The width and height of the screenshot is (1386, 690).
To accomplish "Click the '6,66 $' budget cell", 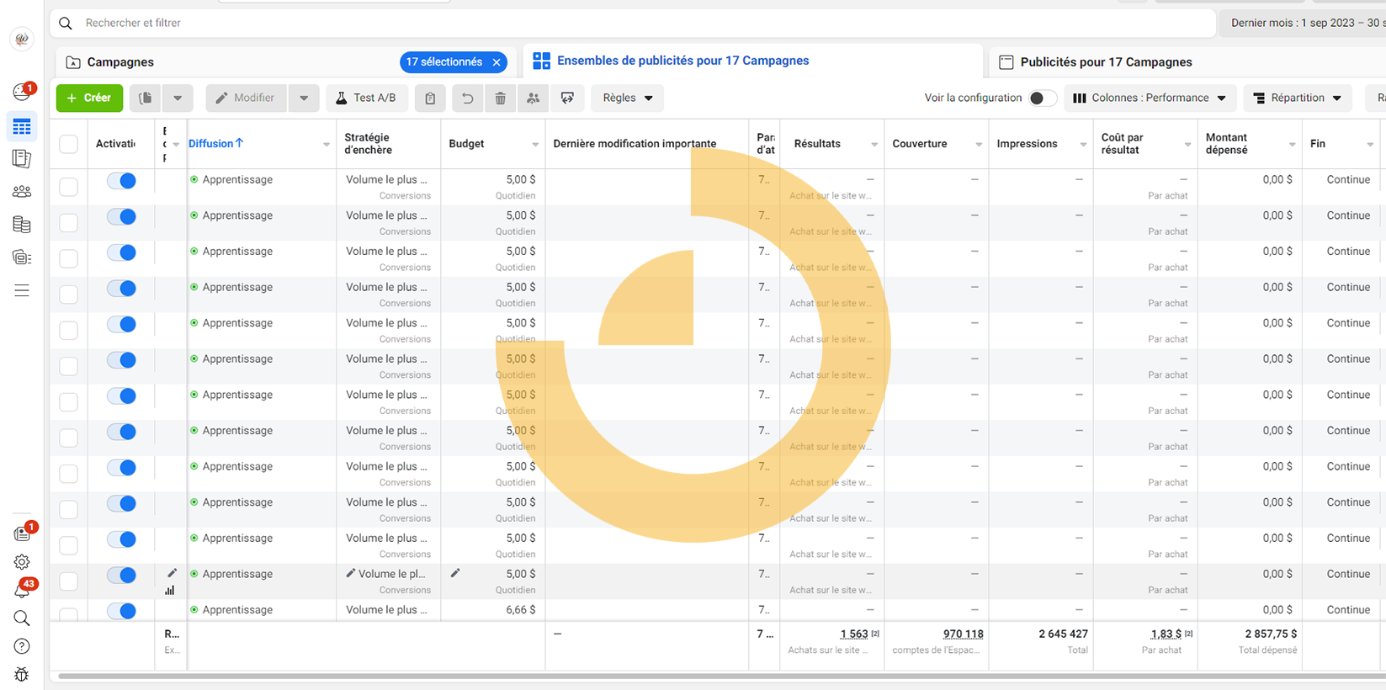I will (521, 609).
